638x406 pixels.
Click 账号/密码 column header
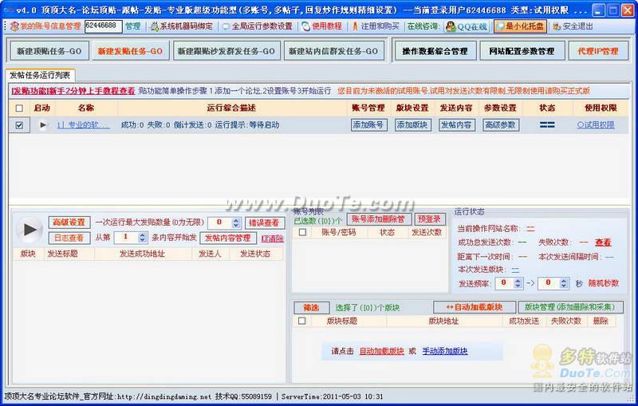[x=338, y=232]
